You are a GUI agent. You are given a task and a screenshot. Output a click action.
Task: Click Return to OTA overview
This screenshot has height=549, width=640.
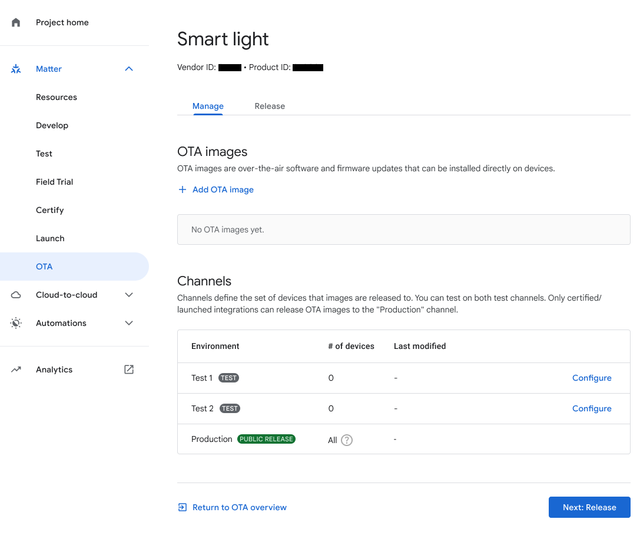coord(239,507)
